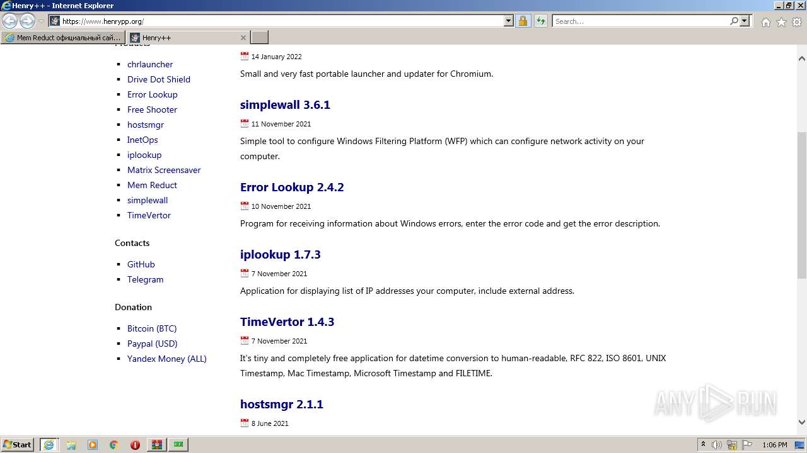Launch Chrome from the taskbar
The width and height of the screenshot is (807, 453).
(114, 445)
